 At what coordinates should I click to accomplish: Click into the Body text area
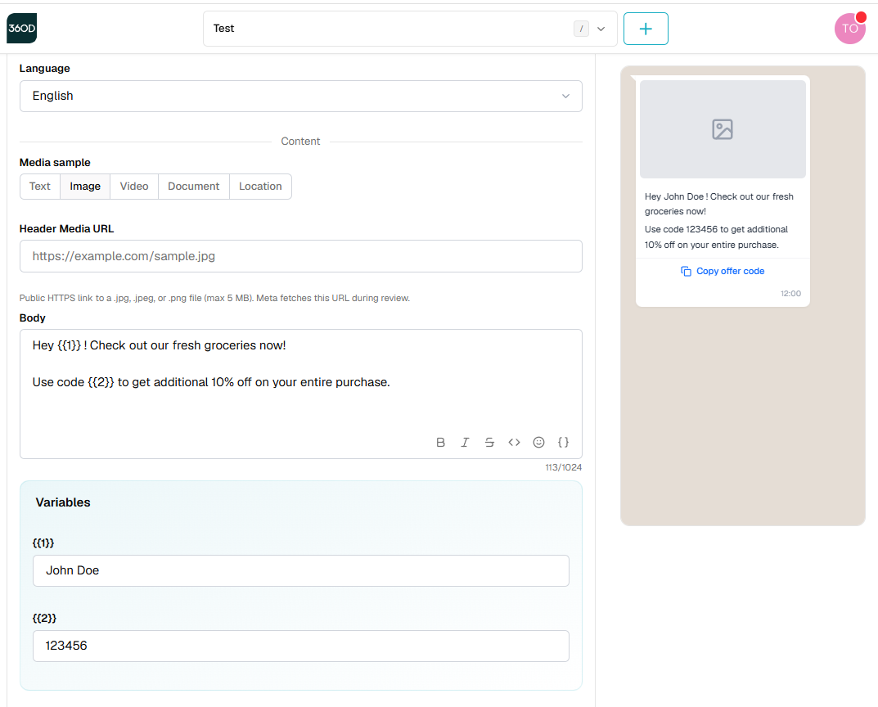(300, 394)
